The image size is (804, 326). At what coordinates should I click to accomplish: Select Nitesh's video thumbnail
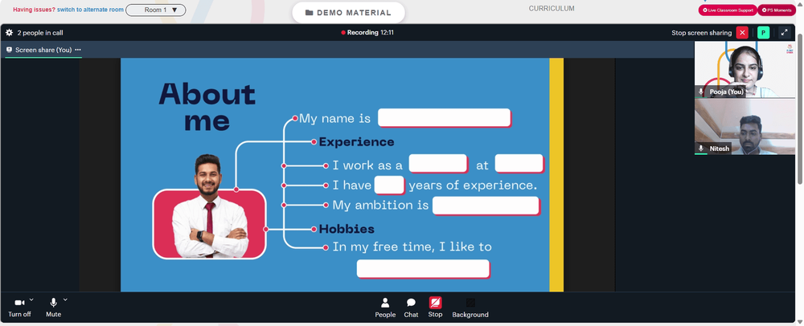tap(745, 126)
